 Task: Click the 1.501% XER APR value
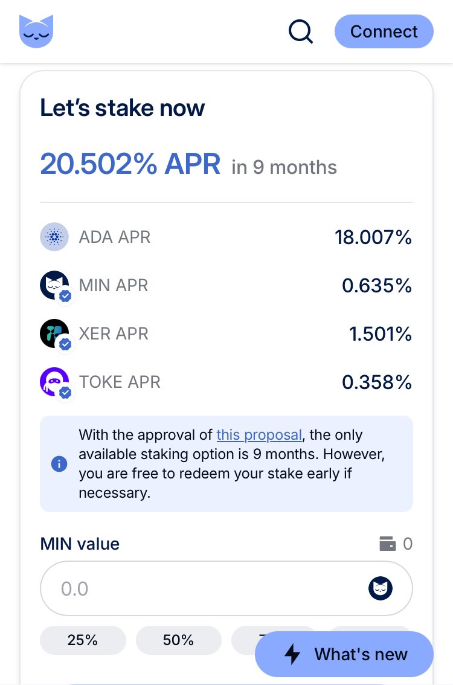pos(380,334)
